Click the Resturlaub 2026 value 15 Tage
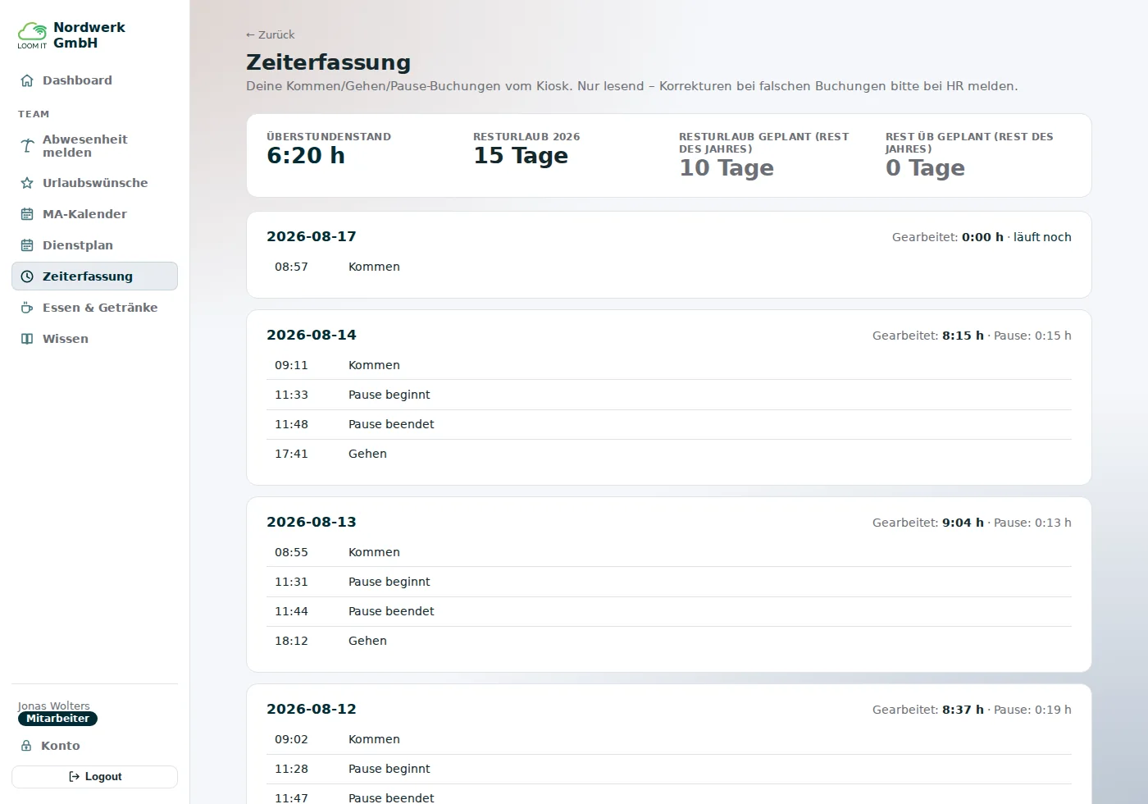 click(x=521, y=156)
